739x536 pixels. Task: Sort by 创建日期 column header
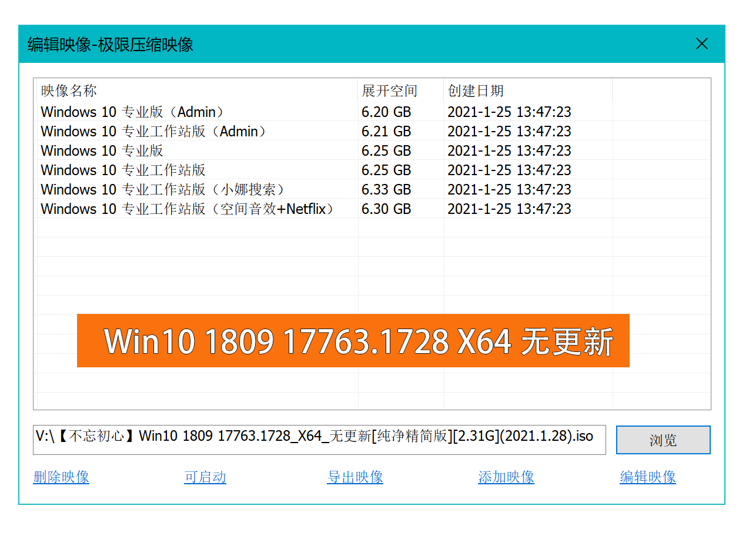pyautogui.click(x=528, y=91)
